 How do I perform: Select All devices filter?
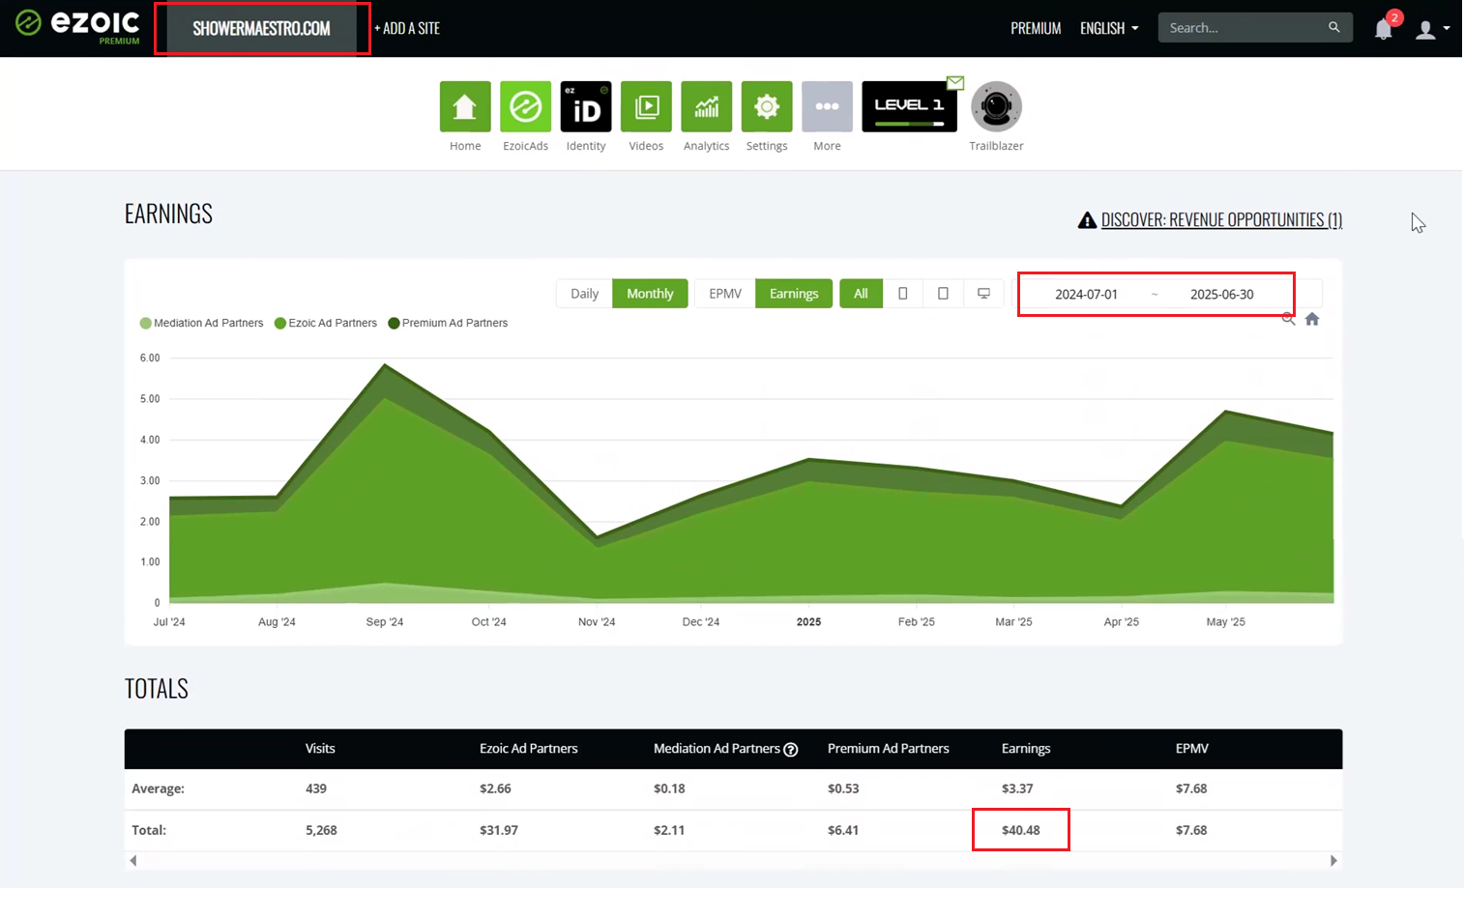(x=861, y=294)
